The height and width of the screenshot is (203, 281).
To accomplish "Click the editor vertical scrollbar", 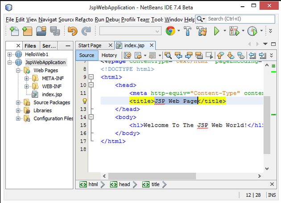I will pyautogui.click(x=267, y=124).
